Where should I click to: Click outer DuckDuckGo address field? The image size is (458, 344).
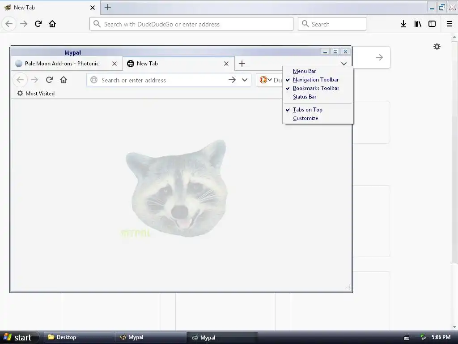(191, 24)
